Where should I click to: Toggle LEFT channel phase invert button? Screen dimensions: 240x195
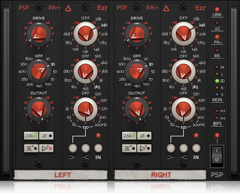tap(46, 136)
